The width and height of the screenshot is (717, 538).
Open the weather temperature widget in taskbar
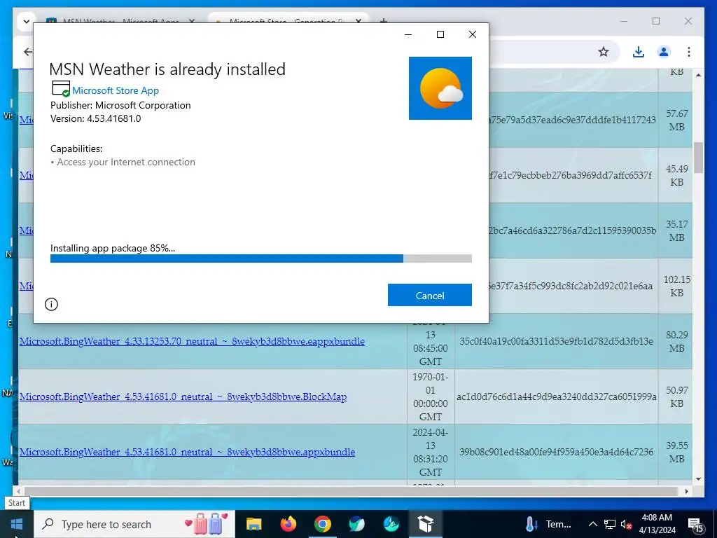548,524
